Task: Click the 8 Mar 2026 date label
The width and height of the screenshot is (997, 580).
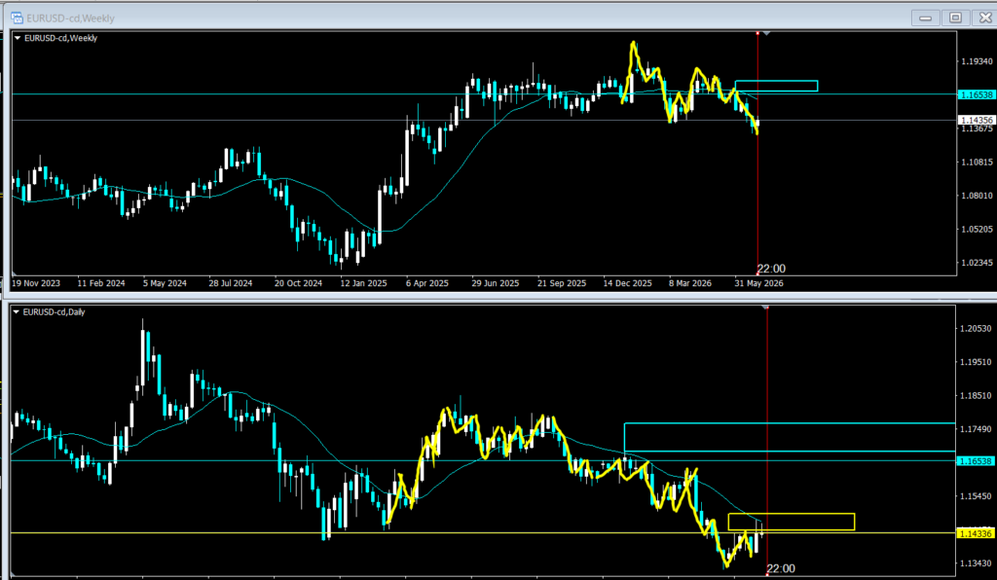Action: (690, 283)
